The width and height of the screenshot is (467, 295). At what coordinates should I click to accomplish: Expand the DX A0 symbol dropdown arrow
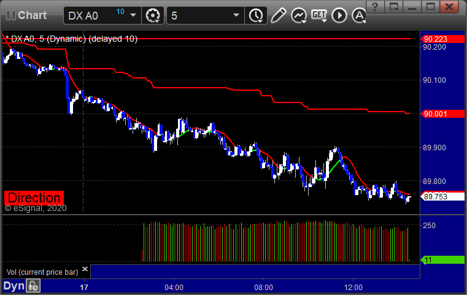(x=133, y=15)
